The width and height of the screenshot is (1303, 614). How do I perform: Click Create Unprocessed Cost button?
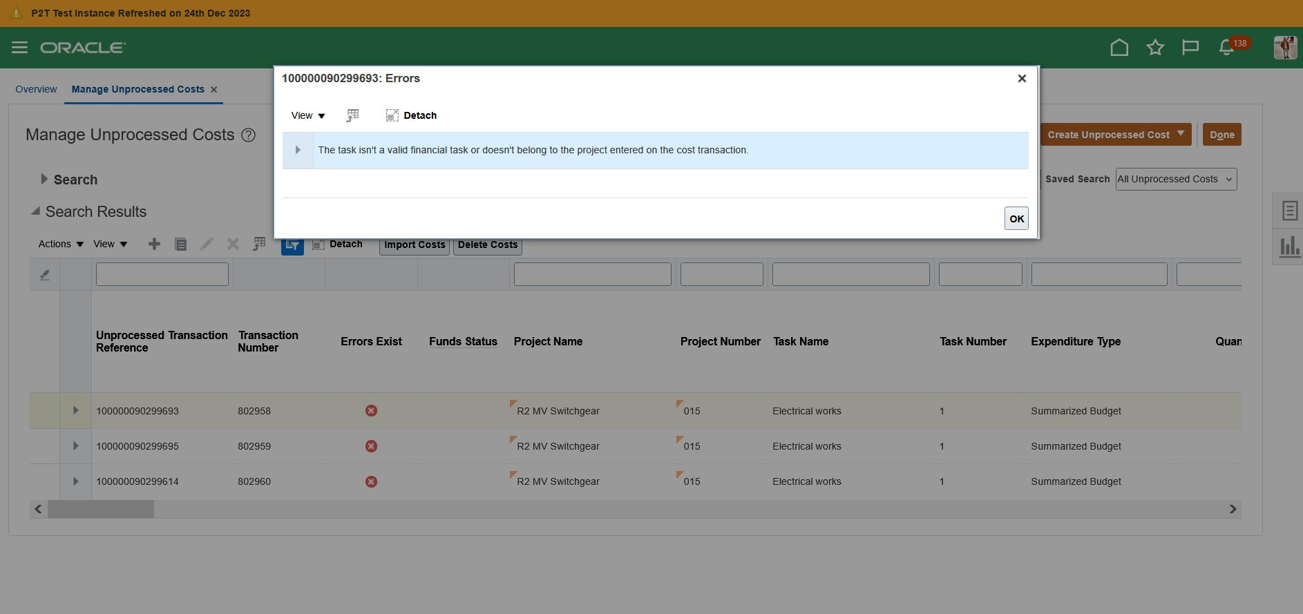[1115, 135]
